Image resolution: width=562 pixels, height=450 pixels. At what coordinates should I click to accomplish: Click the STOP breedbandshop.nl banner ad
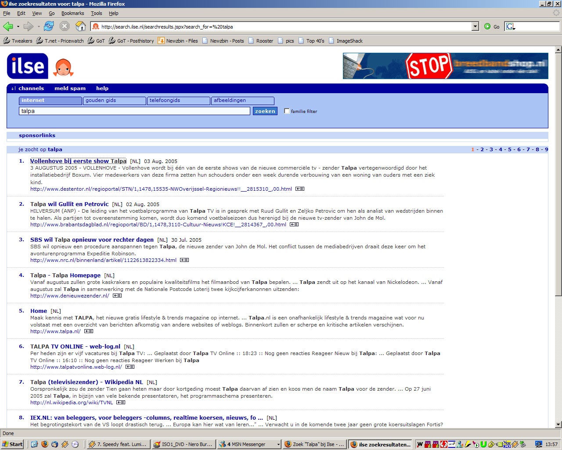click(445, 66)
